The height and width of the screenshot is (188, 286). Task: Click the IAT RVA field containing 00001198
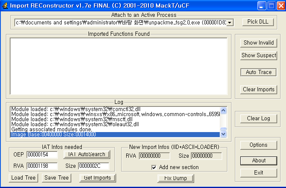click(x=42, y=166)
